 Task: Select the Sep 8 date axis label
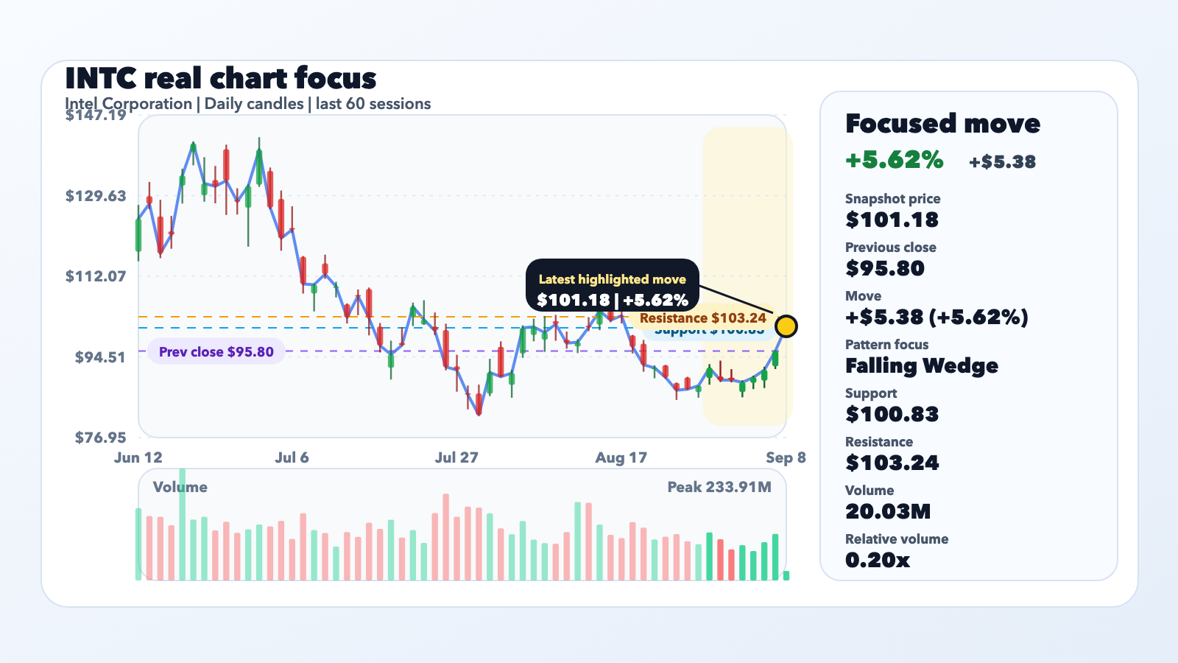pos(786,457)
